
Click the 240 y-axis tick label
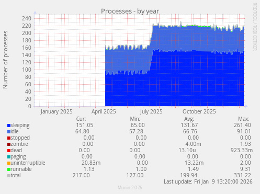(x=27, y=18)
